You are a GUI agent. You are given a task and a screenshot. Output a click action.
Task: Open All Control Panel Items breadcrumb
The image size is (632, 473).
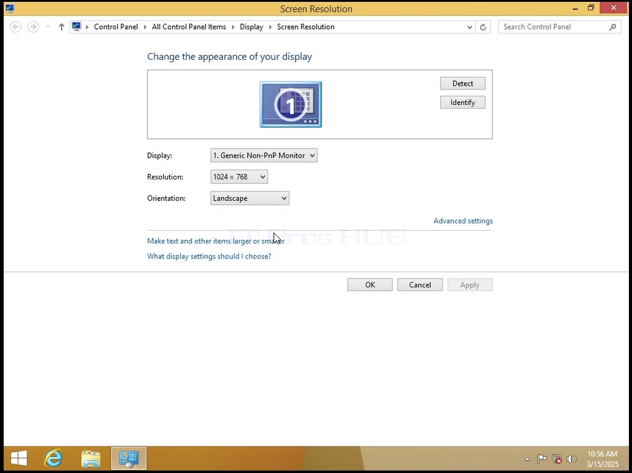(189, 27)
